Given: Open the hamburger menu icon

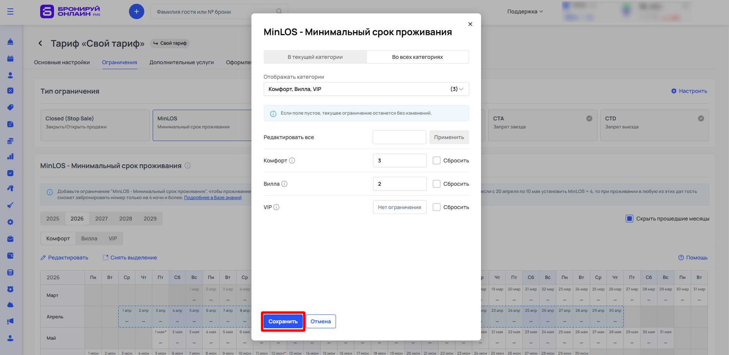Looking at the screenshot, I should tap(10, 11).
